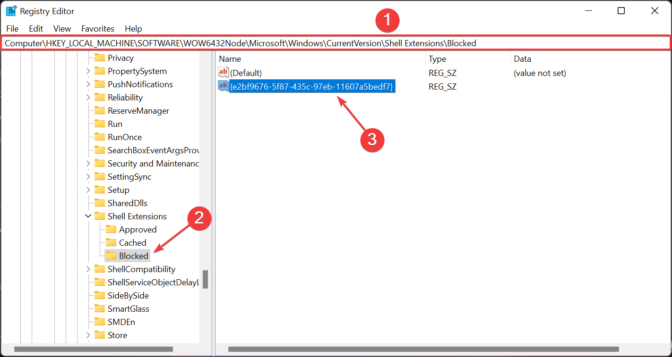Select the "RunOnce" key label
672x357 pixels.
[x=125, y=137]
